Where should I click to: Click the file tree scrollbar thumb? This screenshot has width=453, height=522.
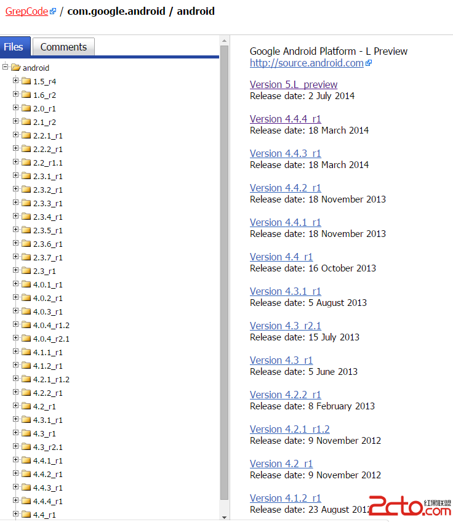tap(224, 273)
